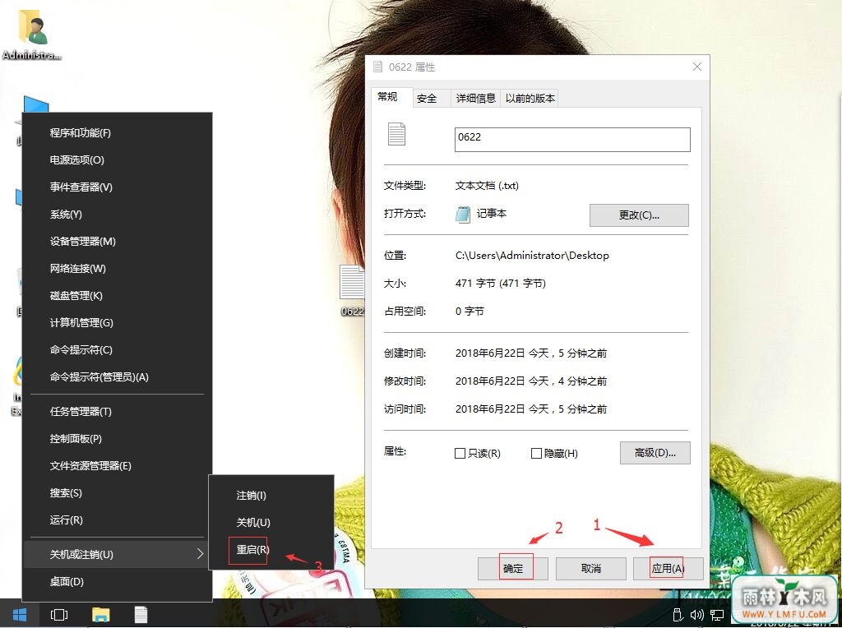Viewport: 842px width, 628px height.
Task: Choose 重启(R) in the submenu
Action: (271, 550)
